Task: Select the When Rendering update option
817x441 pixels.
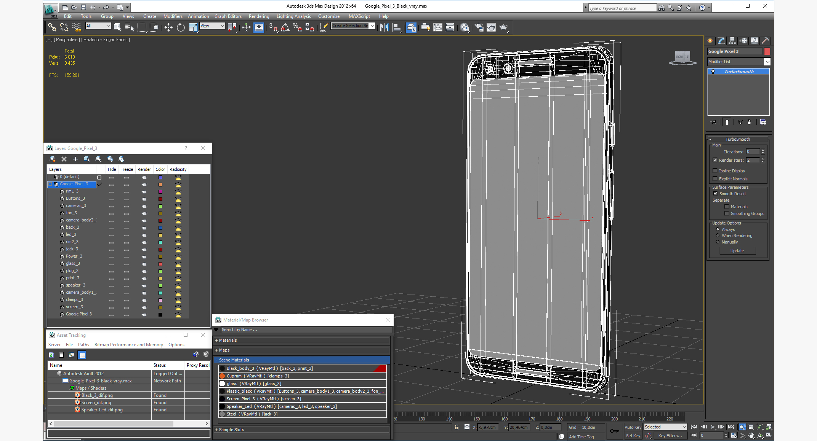Action: click(x=718, y=236)
